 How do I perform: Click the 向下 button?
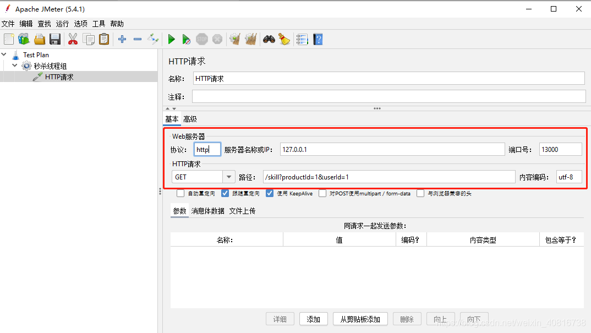pos(474,319)
